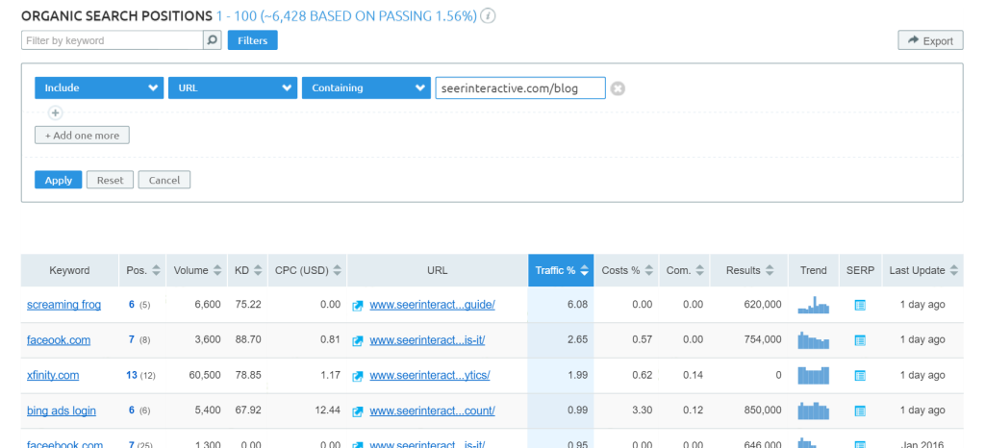The image size is (985, 448).
Task: View SERP snapshot icon for xfinity.com row
Action: [x=860, y=376]
